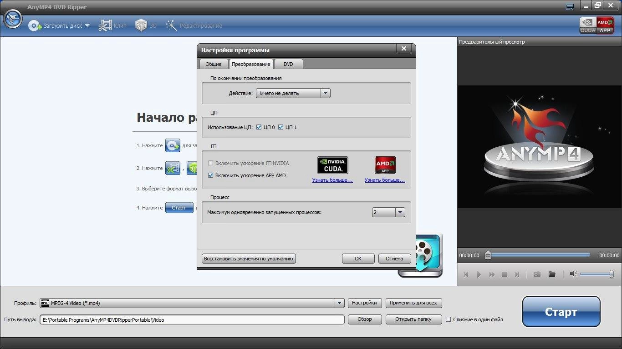
Task: Open the Клип clip tool
Action: click(112, 26)
